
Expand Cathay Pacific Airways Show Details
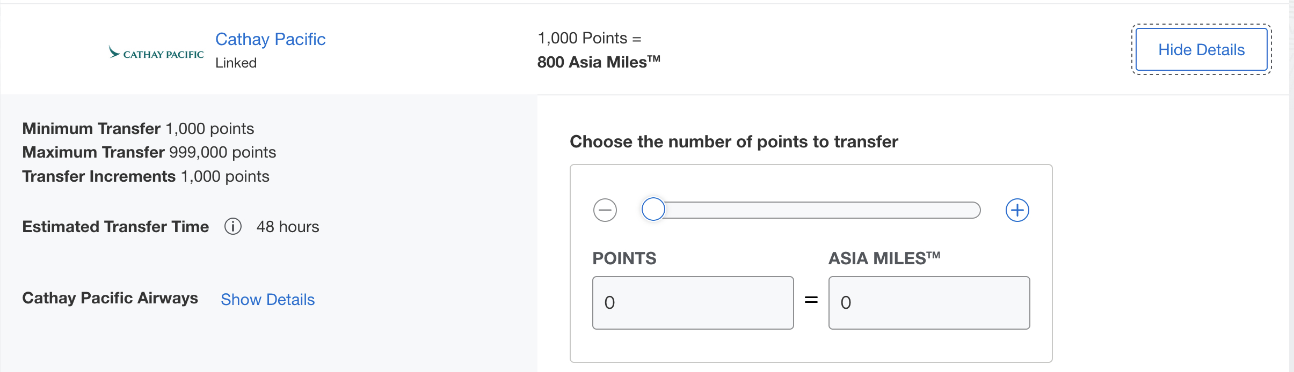pyautogui.click(x=267, y=300)
